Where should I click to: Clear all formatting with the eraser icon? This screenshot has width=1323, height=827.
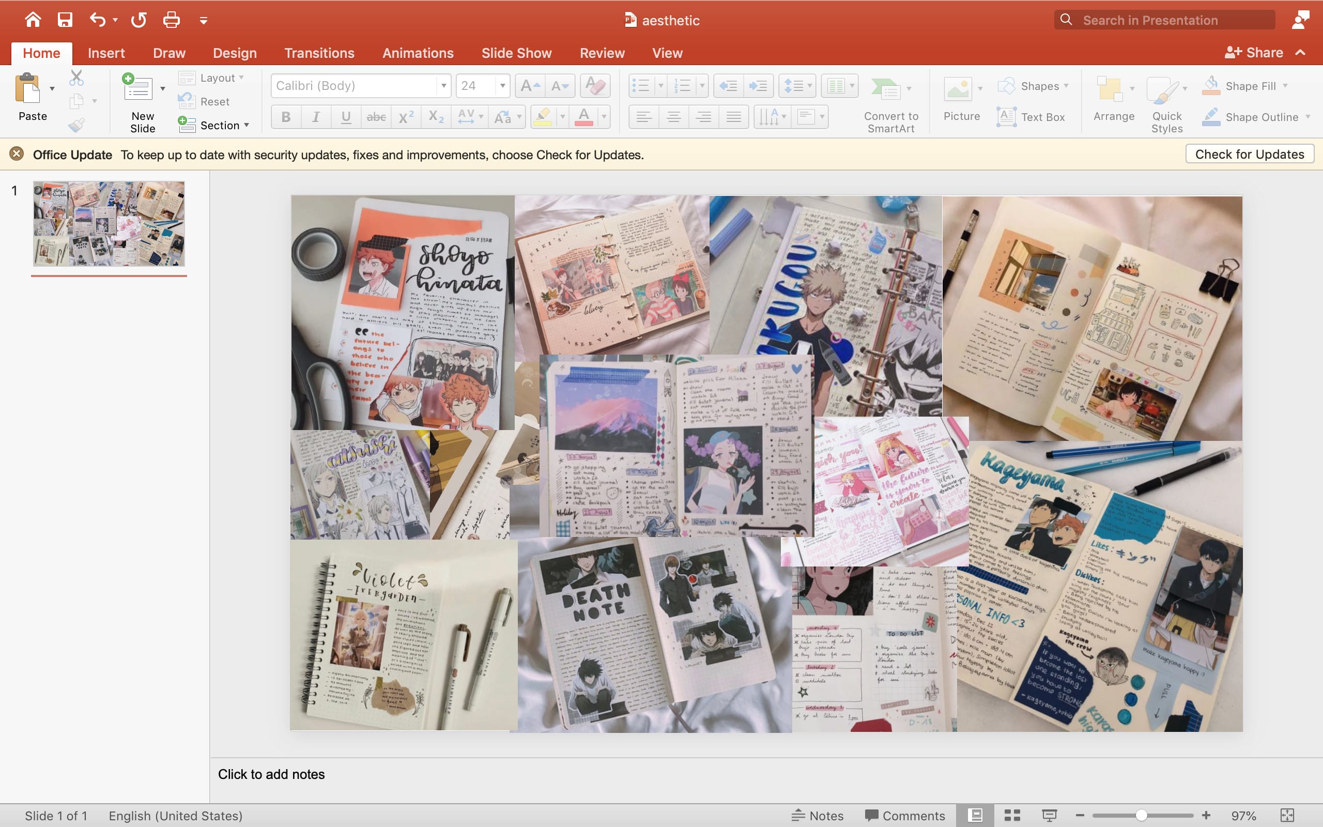pyautogui.click(x=595, y=86)
